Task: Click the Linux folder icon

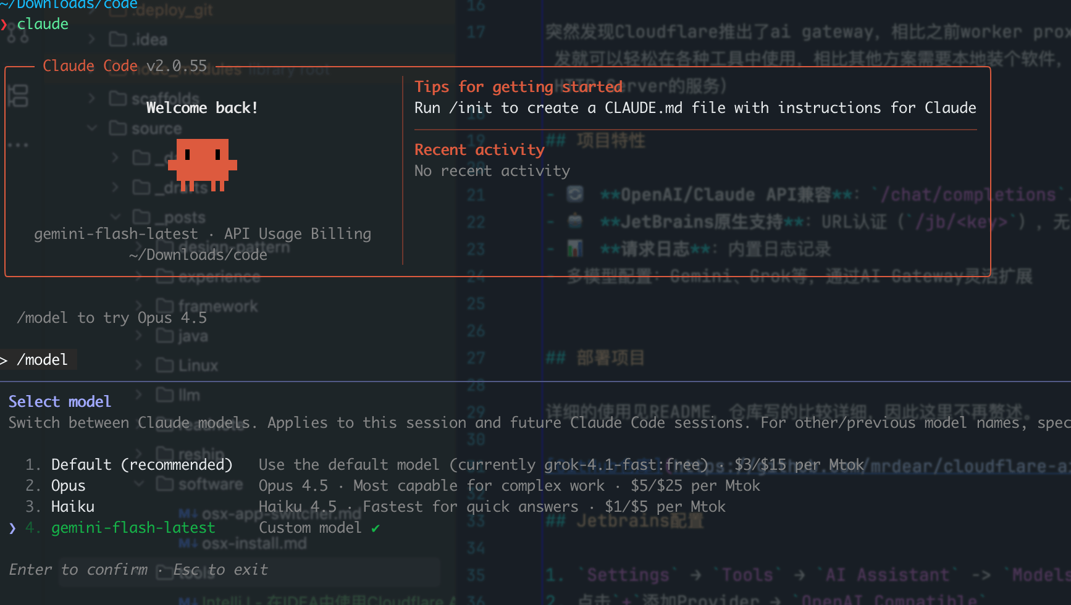Action: (x=164, y=365)
